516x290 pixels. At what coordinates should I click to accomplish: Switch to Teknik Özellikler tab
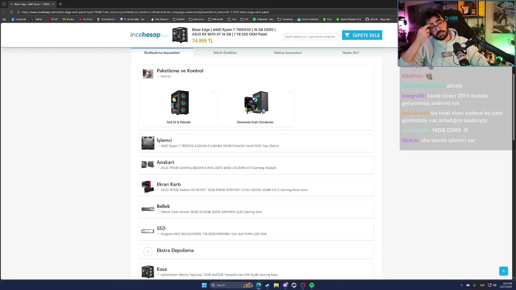coord(225,52)
